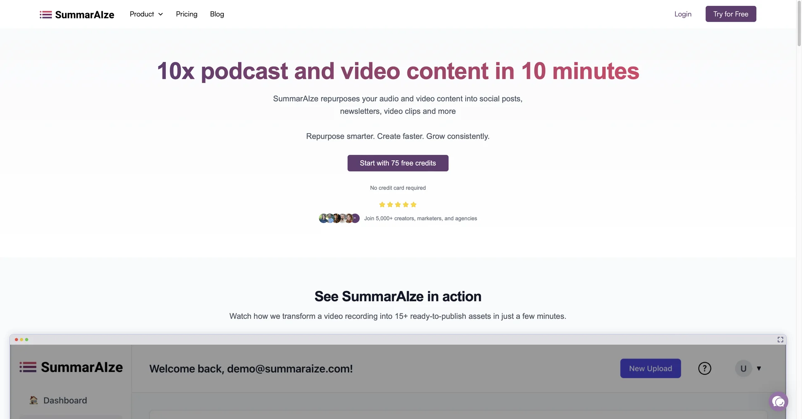Image resolution: width=802 pixels, height=419 pixels.
Task: Open the chat support bubble
Action: pos(778,401)
